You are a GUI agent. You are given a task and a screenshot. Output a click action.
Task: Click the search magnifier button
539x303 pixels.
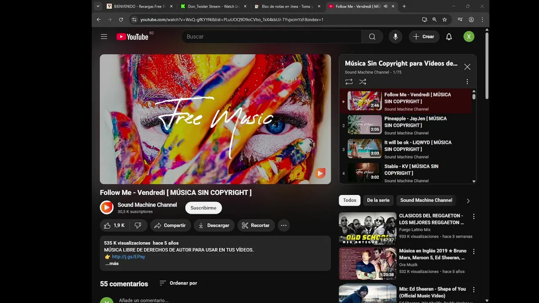tap(372, 37)
